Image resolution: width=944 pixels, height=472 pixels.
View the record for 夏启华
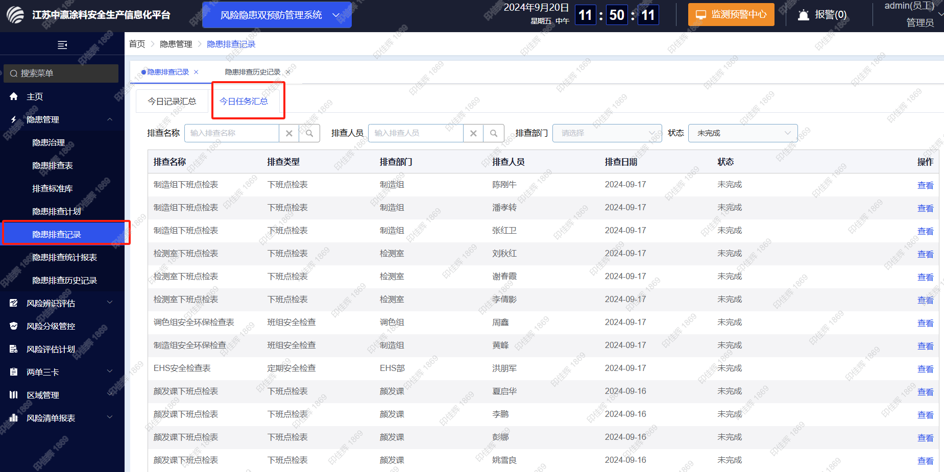[x=925, y=392]
